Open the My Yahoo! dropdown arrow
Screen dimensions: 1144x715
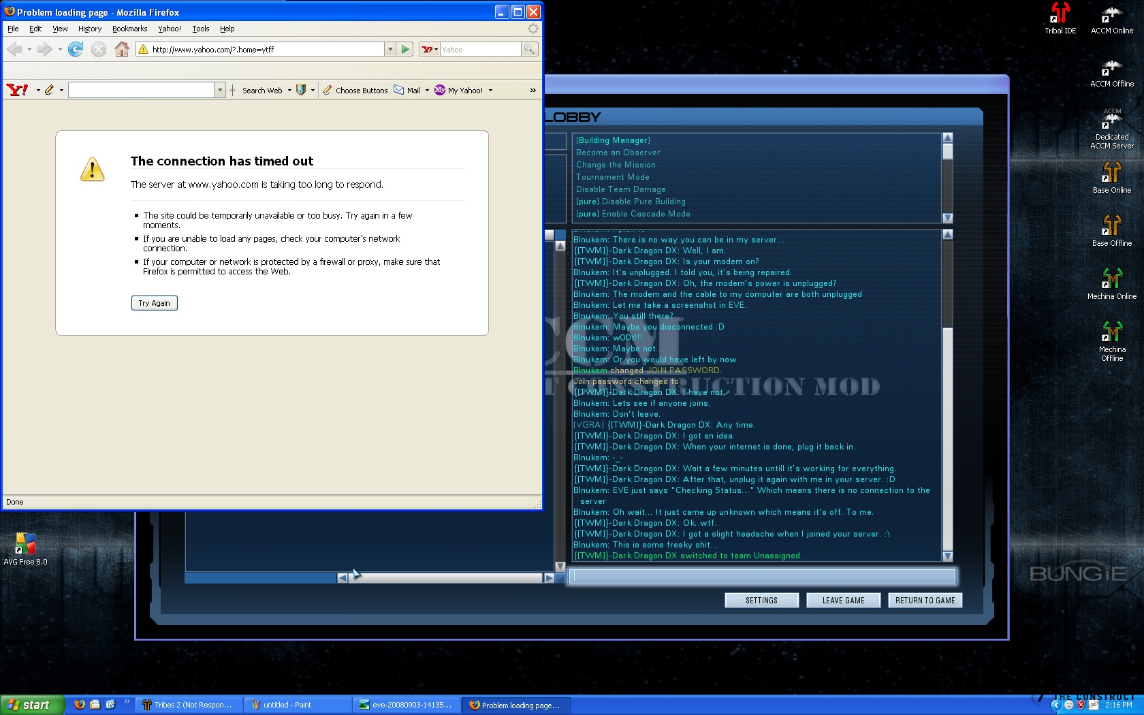(x=490, y=90)
